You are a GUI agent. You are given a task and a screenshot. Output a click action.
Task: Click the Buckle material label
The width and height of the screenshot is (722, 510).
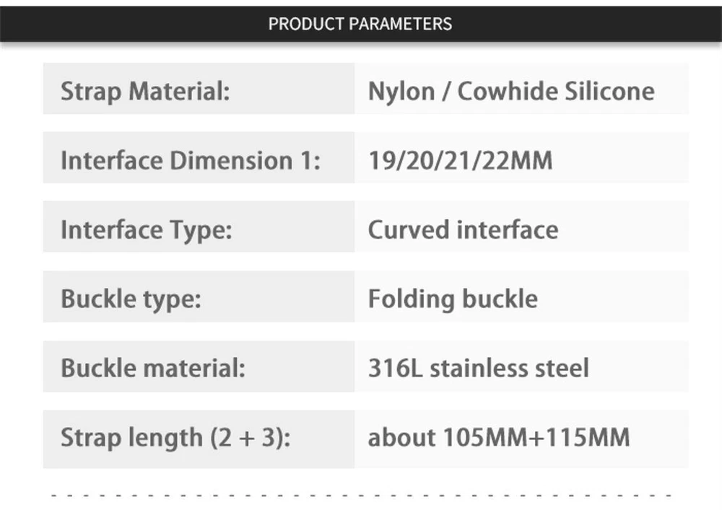point(152,368)
